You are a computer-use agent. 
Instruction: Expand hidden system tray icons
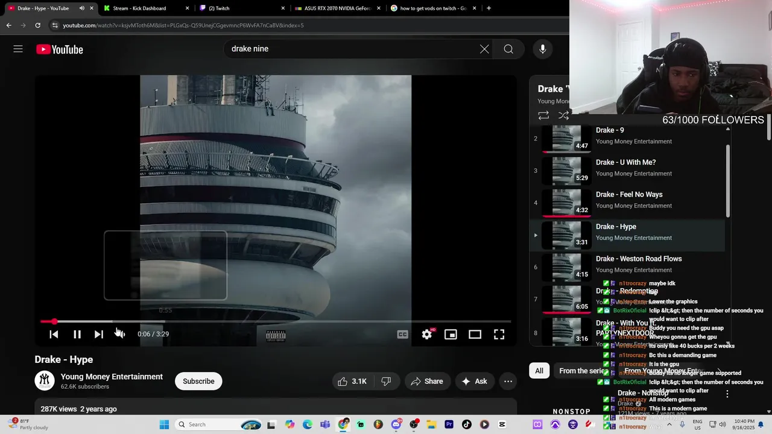(669, 424)
